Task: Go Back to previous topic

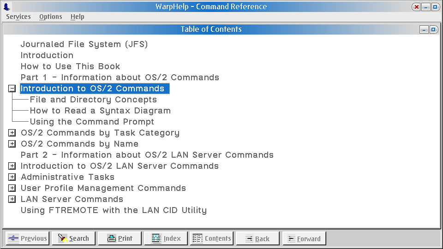Action: pos(257,238)
